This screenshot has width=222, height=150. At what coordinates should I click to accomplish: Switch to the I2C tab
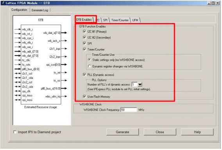tap(98, 20)
